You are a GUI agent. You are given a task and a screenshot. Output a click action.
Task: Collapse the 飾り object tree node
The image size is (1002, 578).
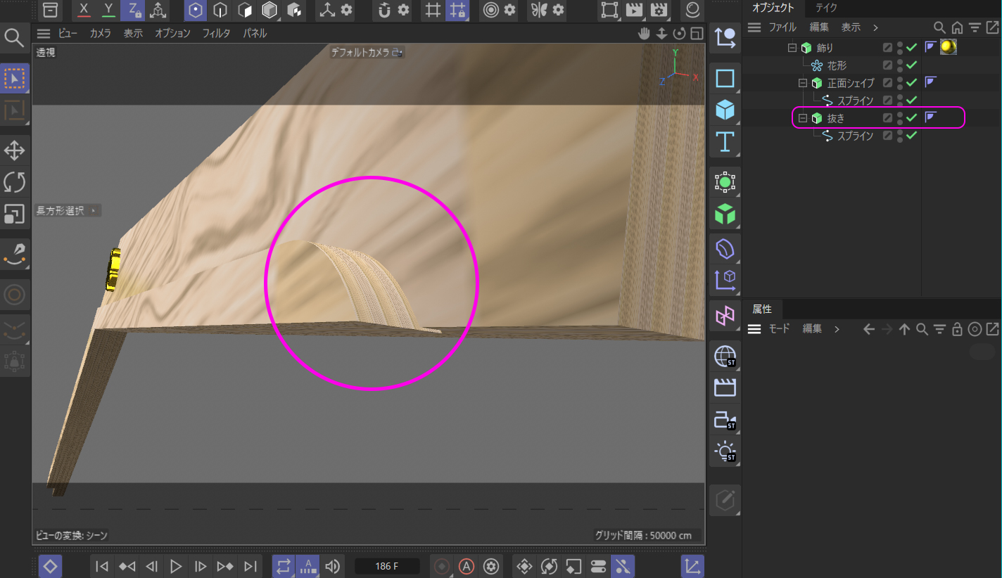(792, 48)
